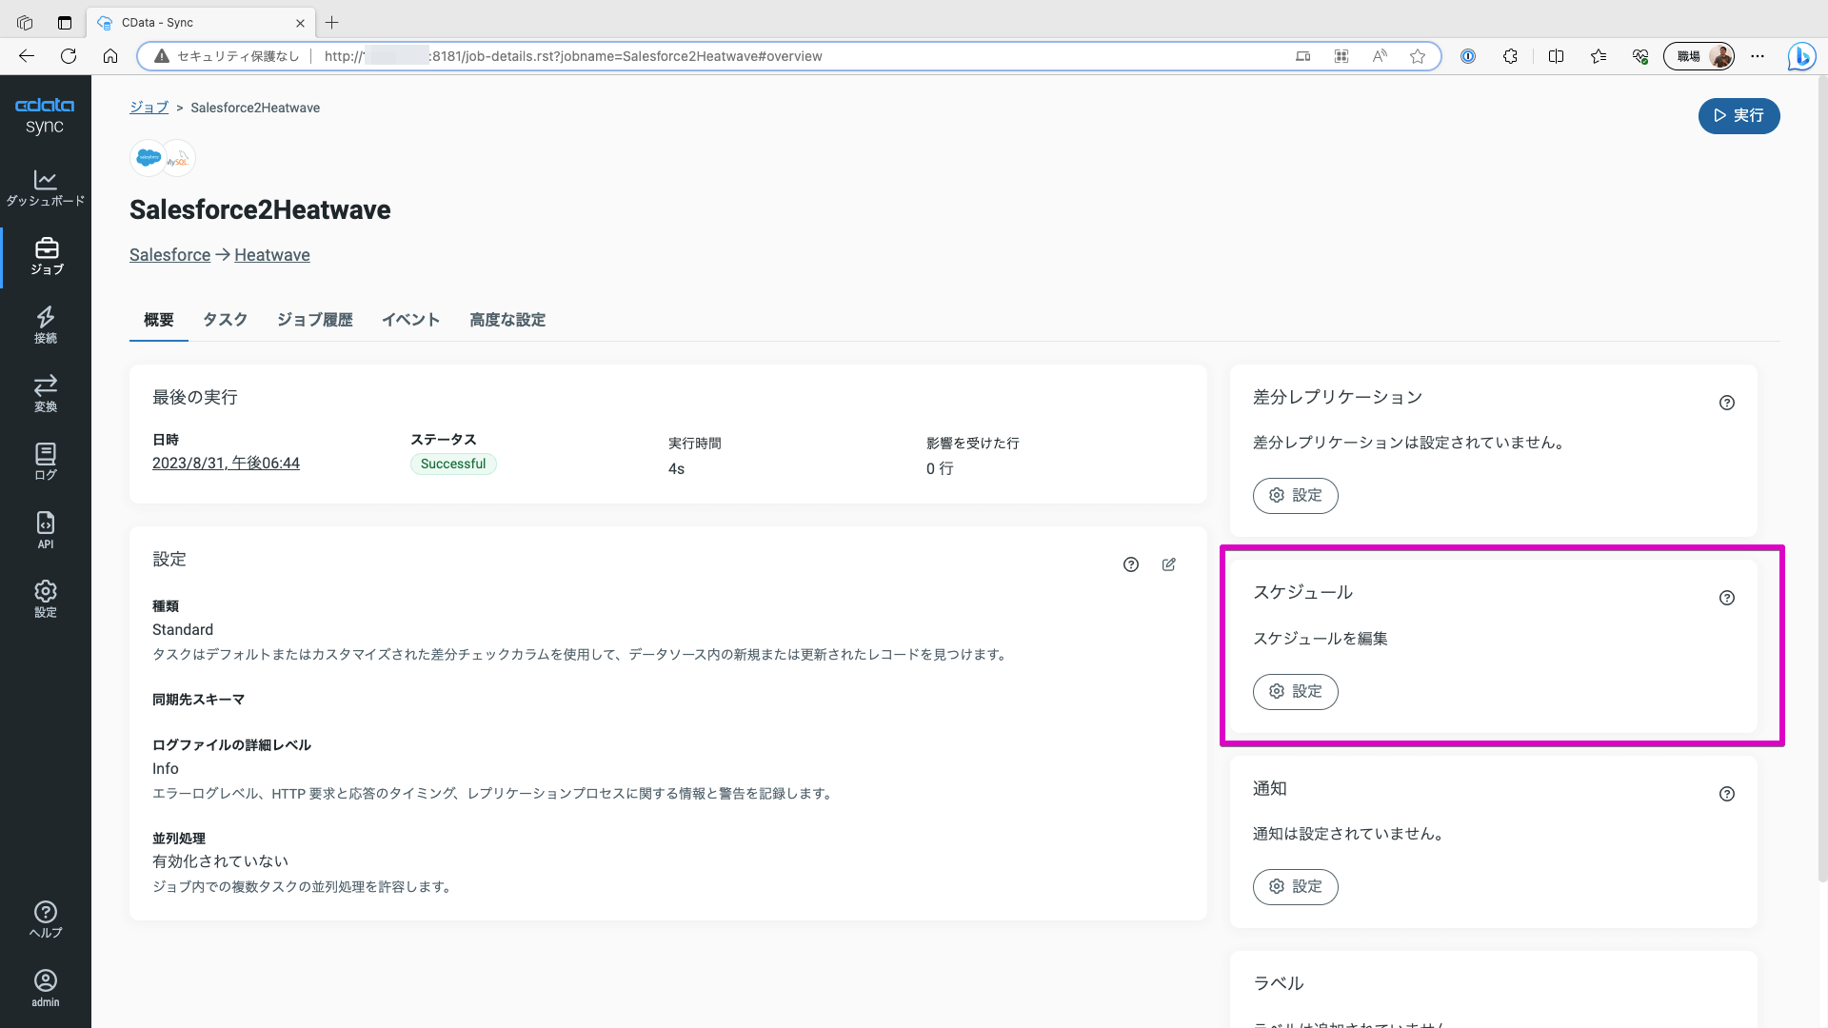
Task: Click the edit pencil in 設定 card
Action: [x=1168, y=564]
